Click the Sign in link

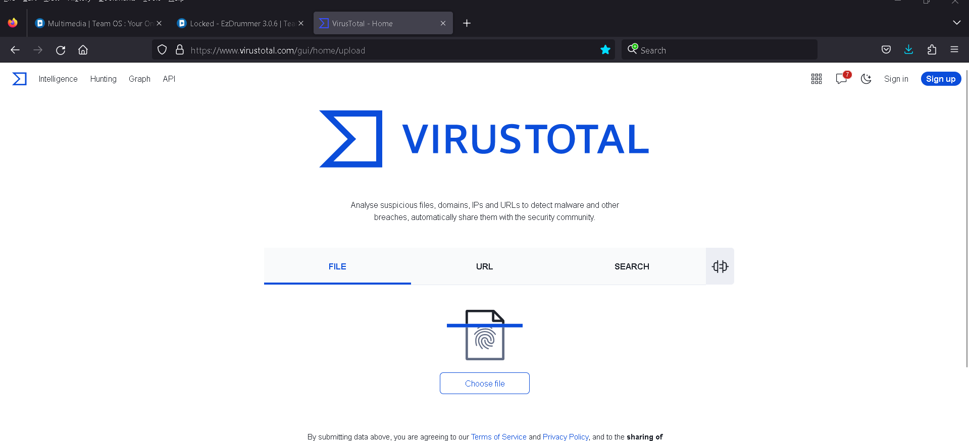(896, 79)
